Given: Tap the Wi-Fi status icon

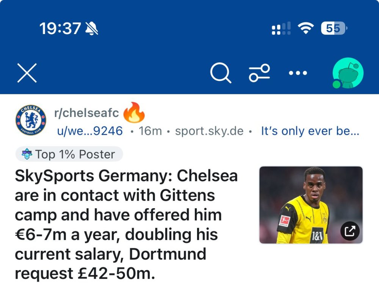Looking at the screenshot, I should coord(305,28).
